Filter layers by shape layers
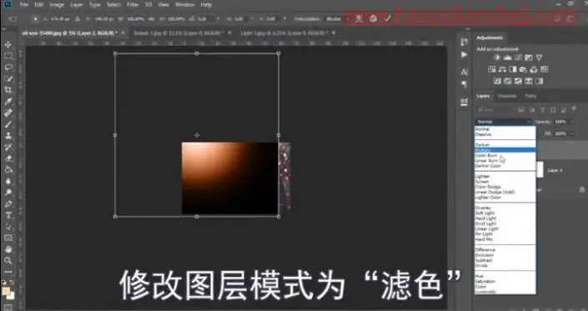 (553, 110)
